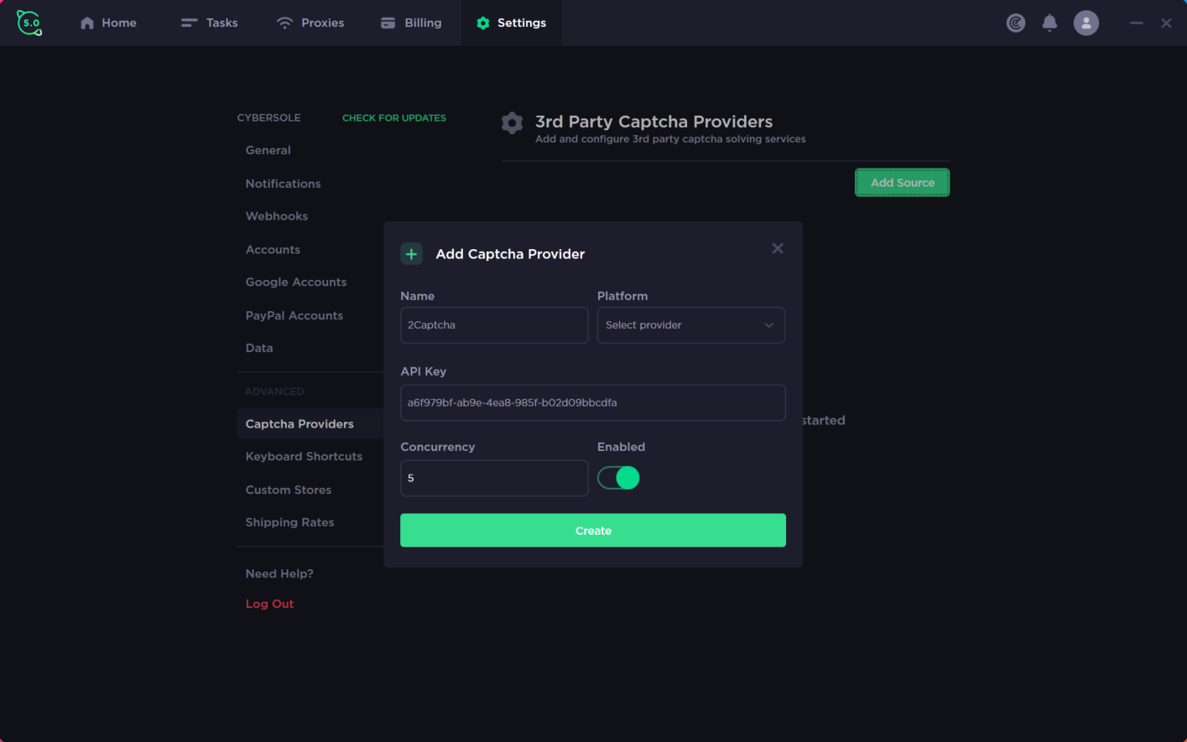
Task: Focus the API Key input field
Action: 593,402
